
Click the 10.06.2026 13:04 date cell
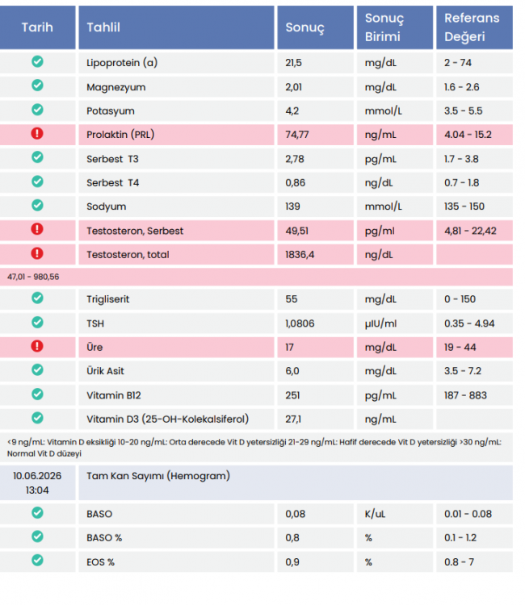(37, 482)
